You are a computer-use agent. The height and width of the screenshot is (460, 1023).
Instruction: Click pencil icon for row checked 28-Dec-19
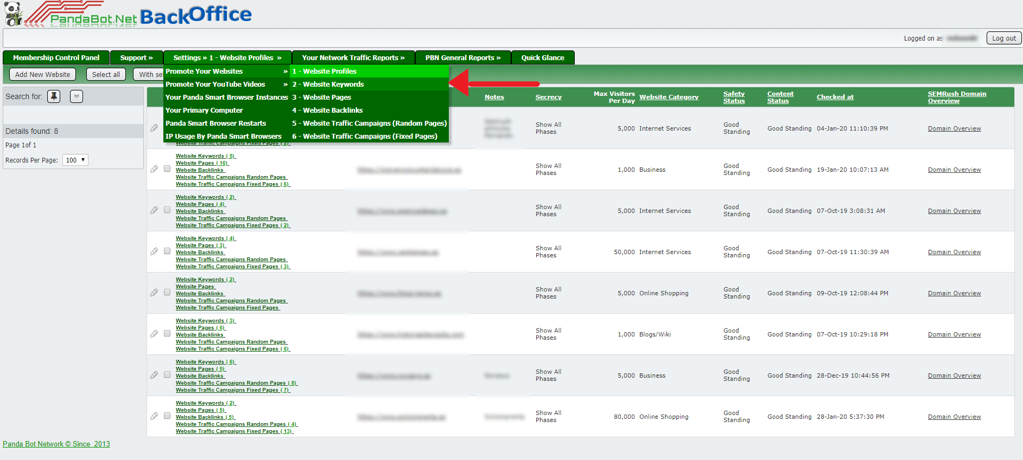(x=154, y=375)
